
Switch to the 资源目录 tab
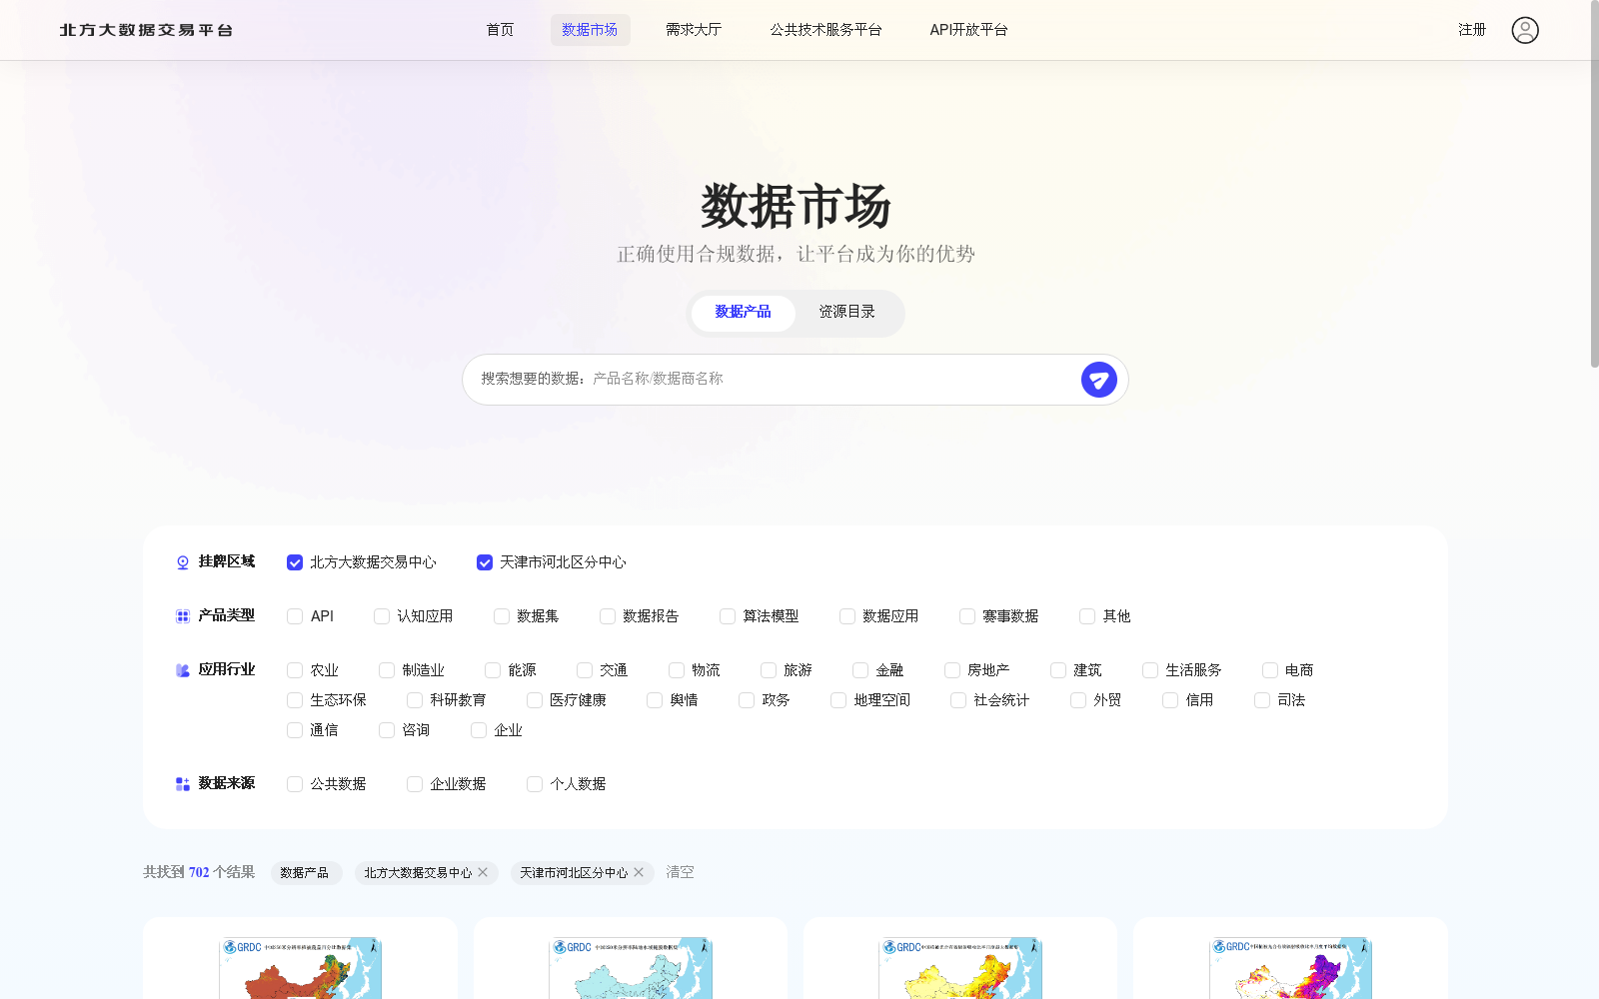click(845, 312)
